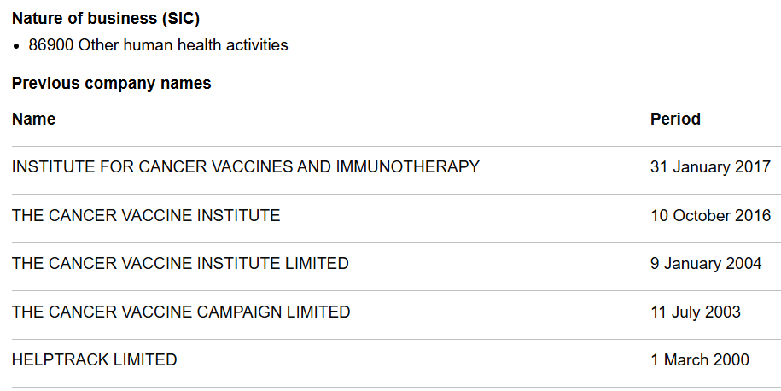Viewport: 781px width, 391px height.
Task: Select the 9 January 2004 date
Action: (x=706, y=264)
